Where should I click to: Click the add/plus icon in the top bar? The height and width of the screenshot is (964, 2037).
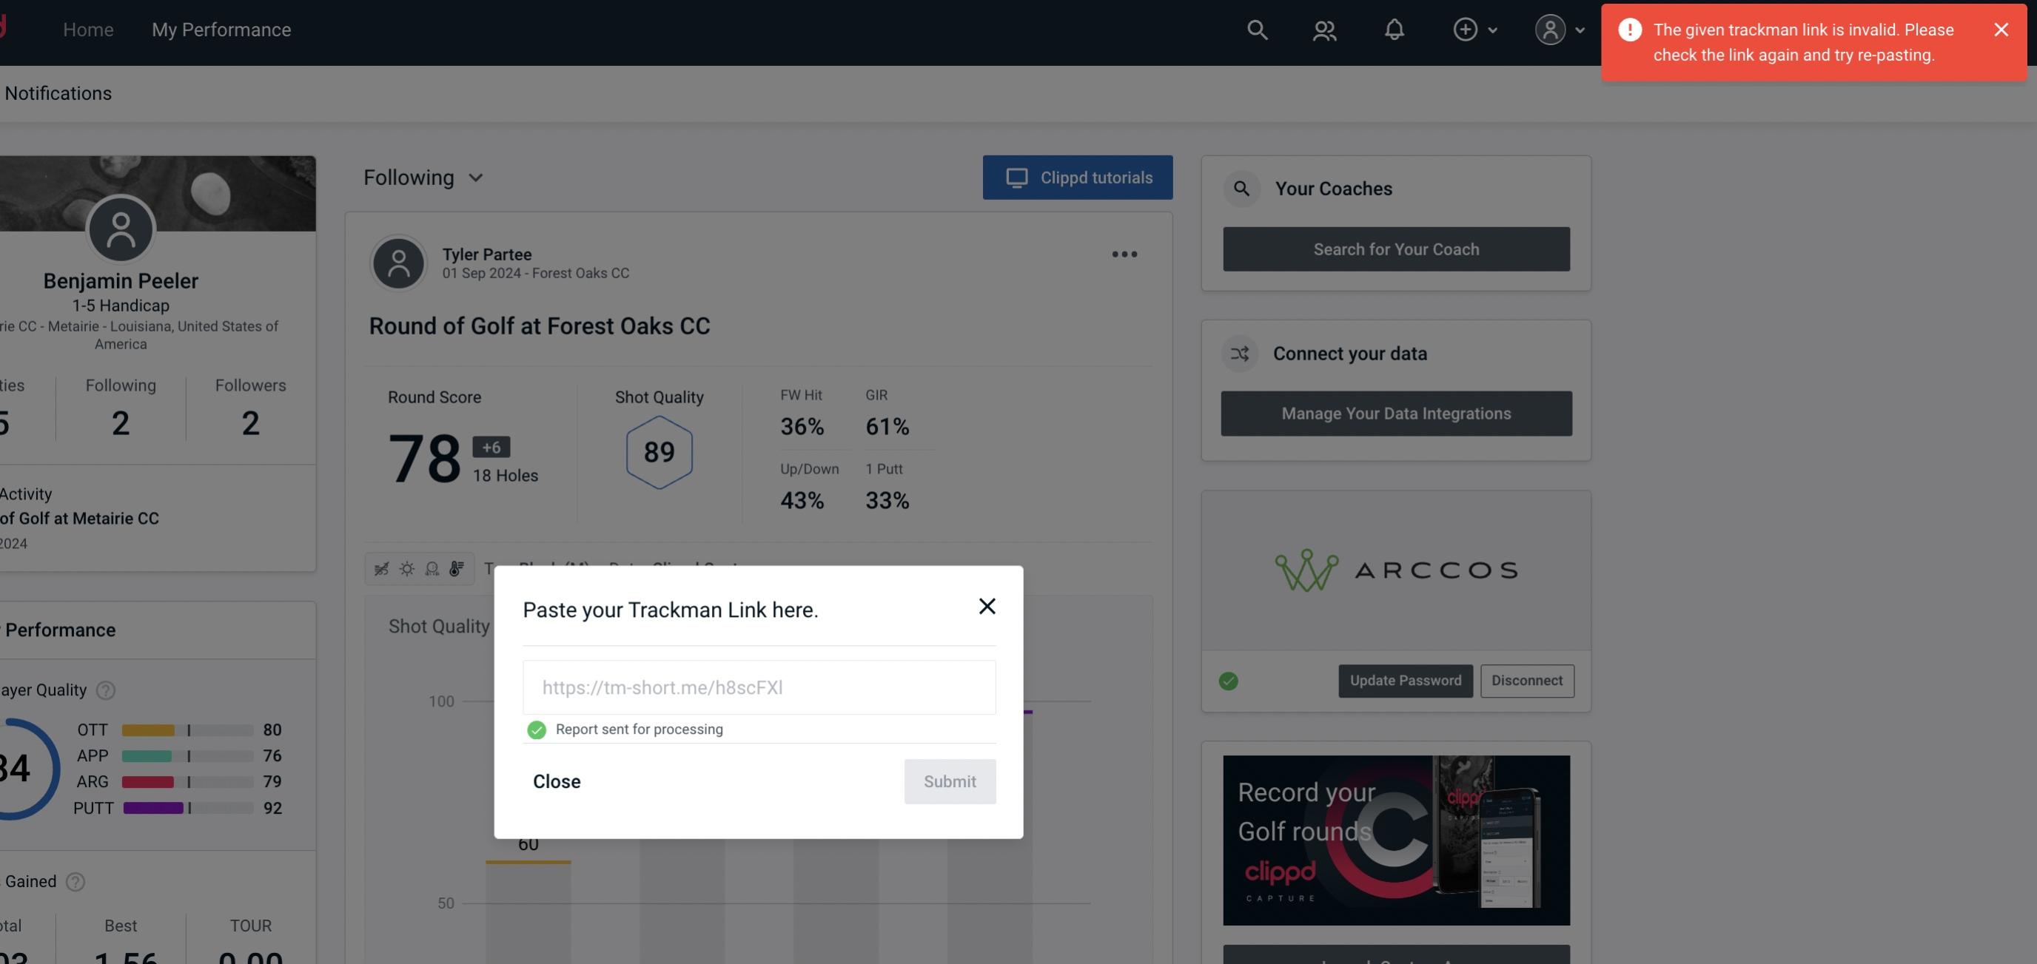coord(1466,29)
